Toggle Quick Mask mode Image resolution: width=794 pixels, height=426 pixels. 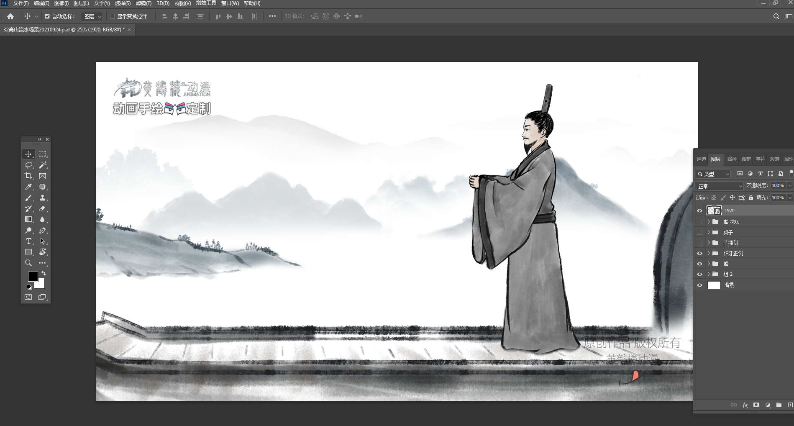[28, 297]
